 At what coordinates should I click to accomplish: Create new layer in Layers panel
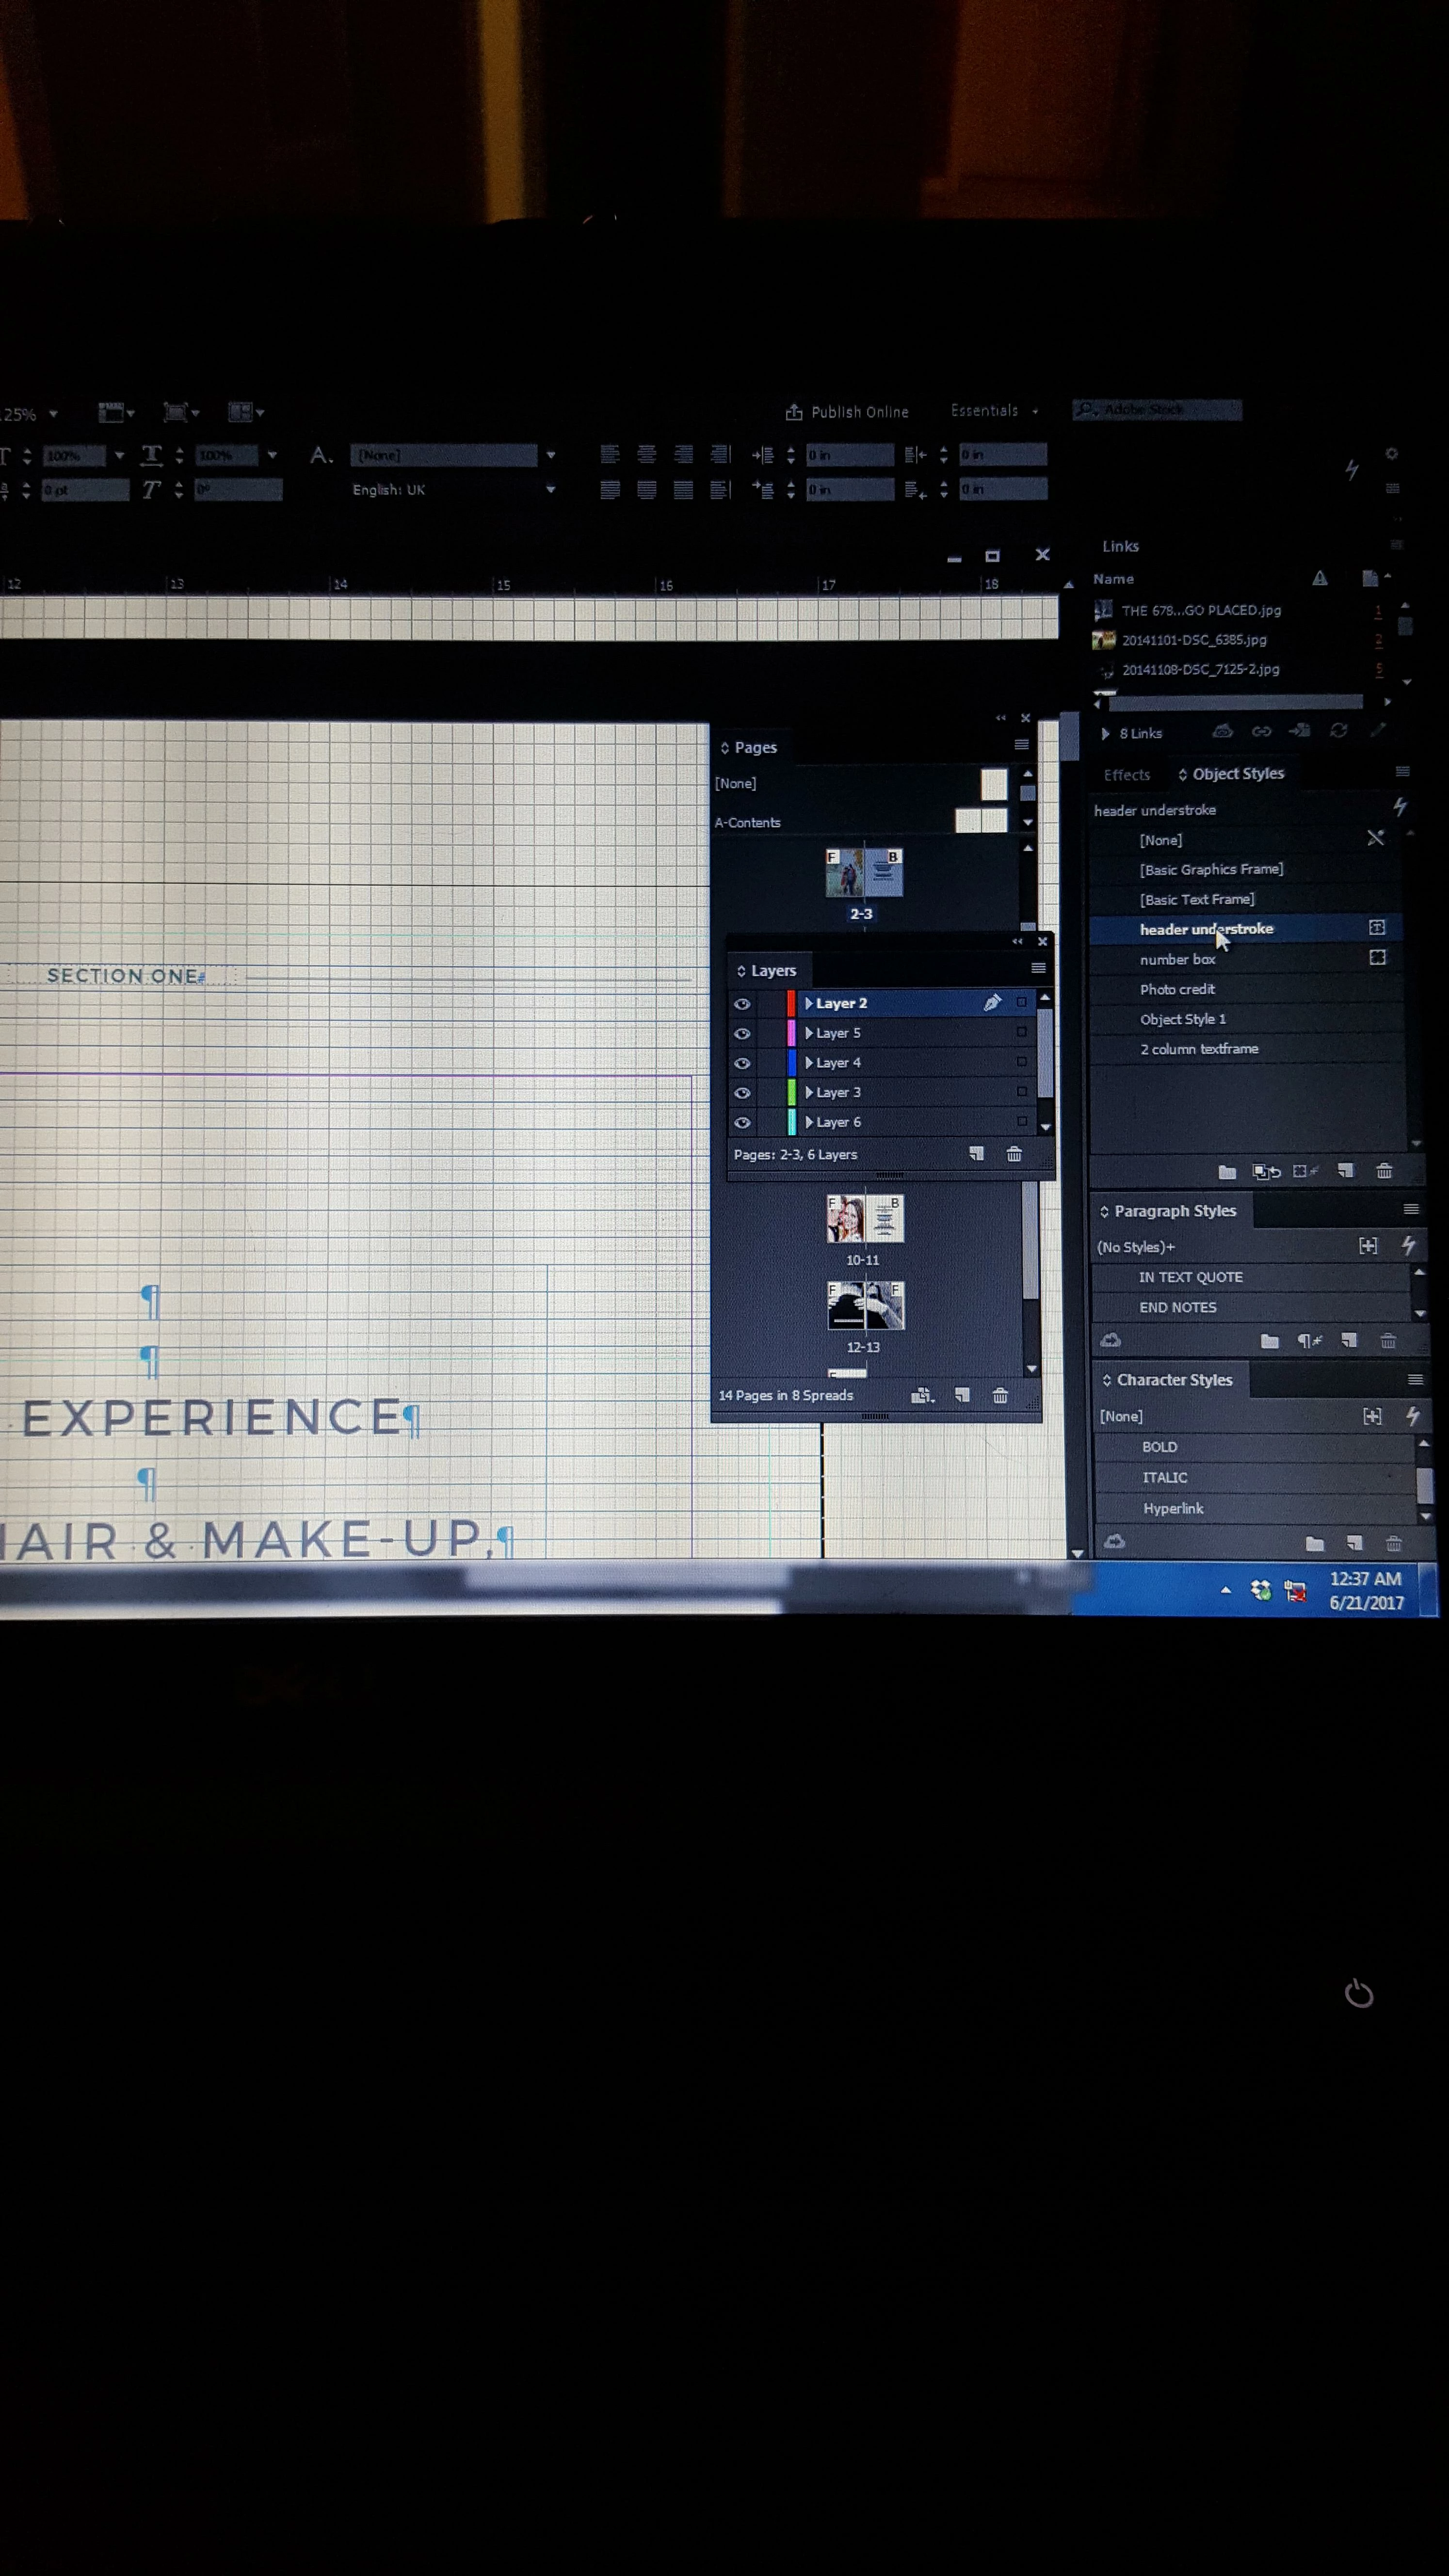(976, 1154)
